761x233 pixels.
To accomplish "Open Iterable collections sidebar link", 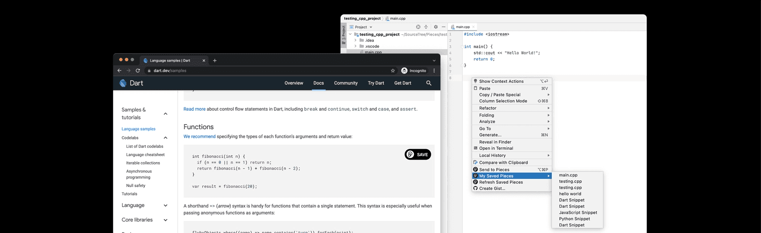I will [143, 163].
